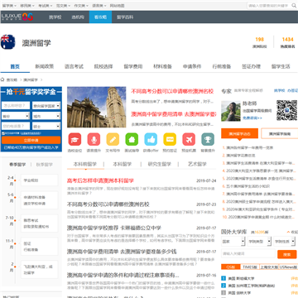Image resolution: width=298 pixels, height=298 pixels.
Task: Open the 意向留学国家 dropdown
Action: (46, 106)
